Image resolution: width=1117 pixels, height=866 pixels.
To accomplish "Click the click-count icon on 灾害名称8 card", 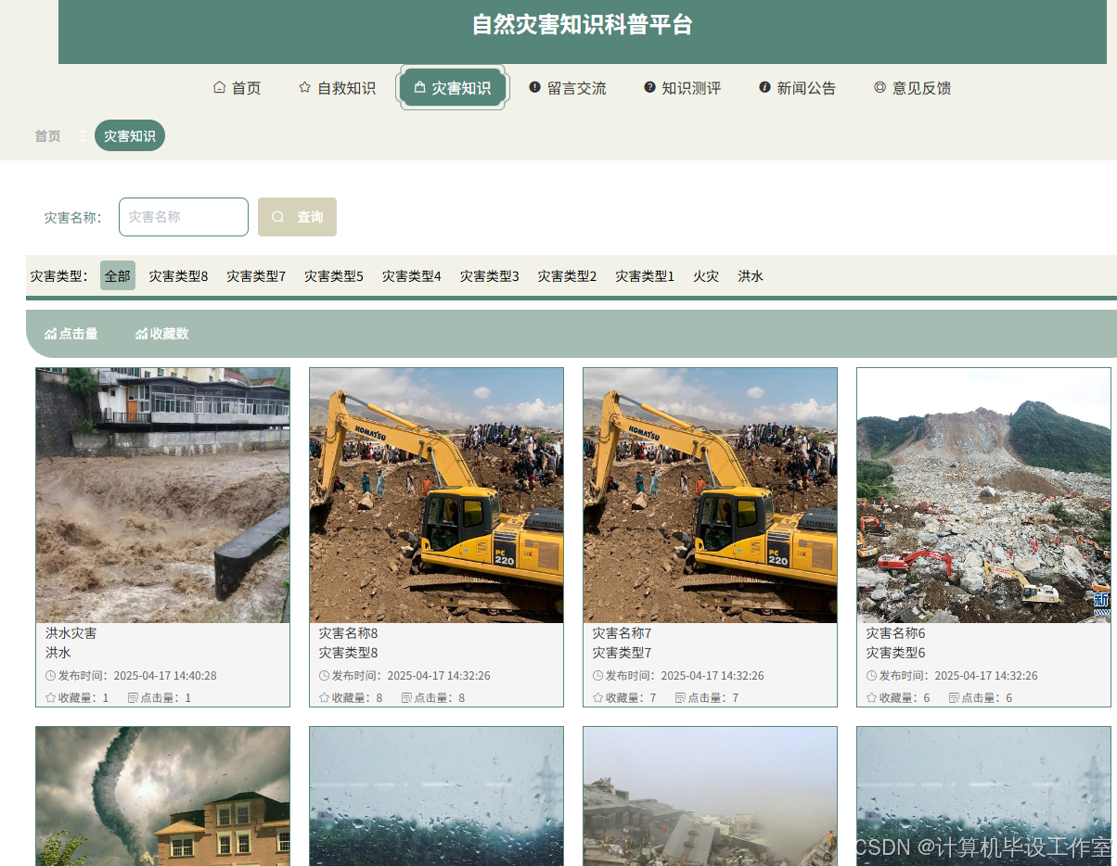I will (x=406, y=697).
